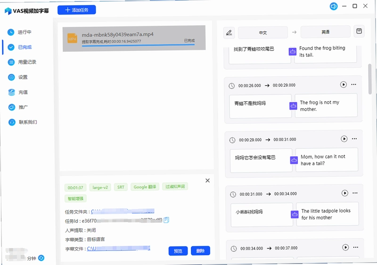Viewport: 377px width, 265px height.
Task: Click the subtitle list scrollbar
Action: [370, 79]
